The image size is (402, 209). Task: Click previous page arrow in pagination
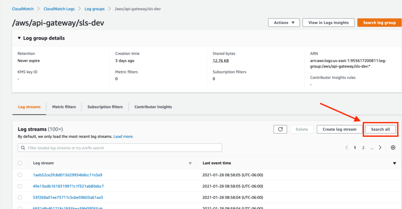pos(347,148)
